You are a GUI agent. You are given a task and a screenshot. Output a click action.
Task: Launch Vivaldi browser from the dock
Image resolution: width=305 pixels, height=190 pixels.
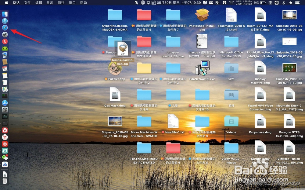[5, 130]
